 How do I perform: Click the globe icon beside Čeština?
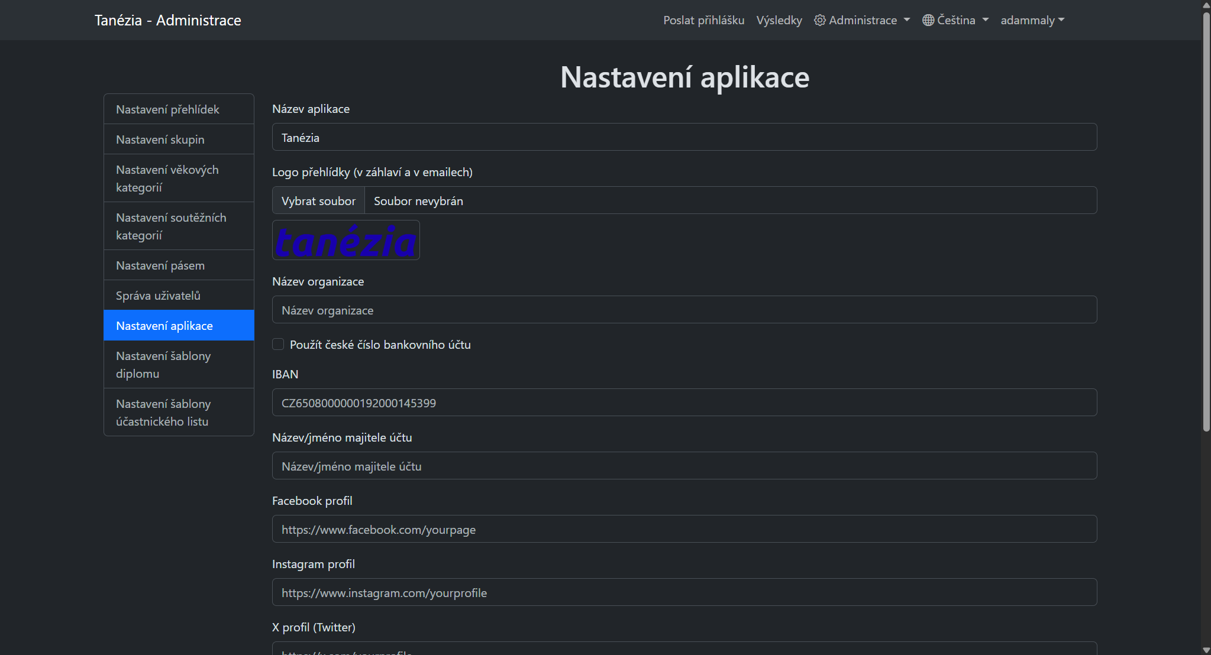click(x=928, y=20)
